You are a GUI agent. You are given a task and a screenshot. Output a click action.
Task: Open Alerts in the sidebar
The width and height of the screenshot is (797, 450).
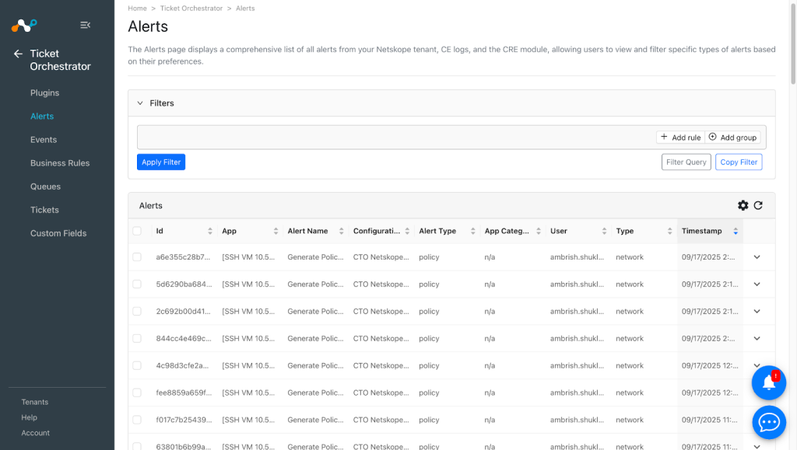pos(42,116)
